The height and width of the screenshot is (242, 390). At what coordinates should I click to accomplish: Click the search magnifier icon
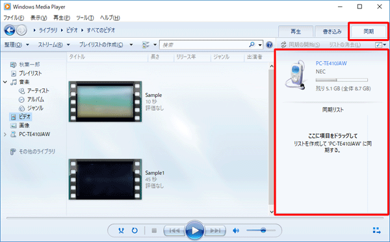(x=252, y=45)
